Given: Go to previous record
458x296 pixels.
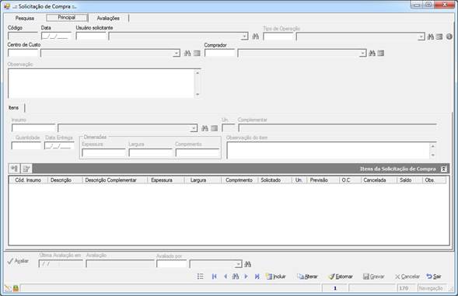Looking at the screenshot, I should (x=226, y=276).
